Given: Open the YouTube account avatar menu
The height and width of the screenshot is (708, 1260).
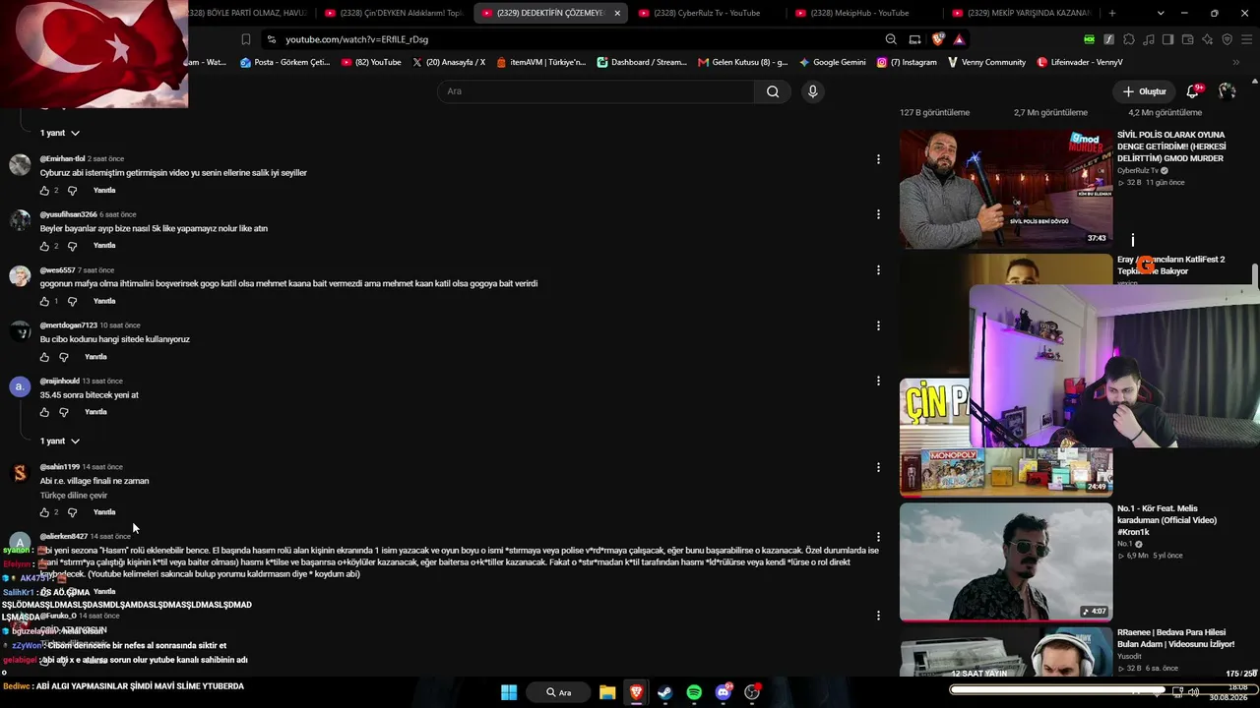Looking at the screenshot, I should pyautogui.click(x=1227, y=91).
